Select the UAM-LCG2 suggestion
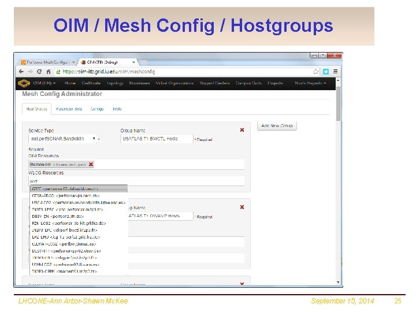Screen dimensions: 416x312 pyautogui.click(x=79, y=265)
